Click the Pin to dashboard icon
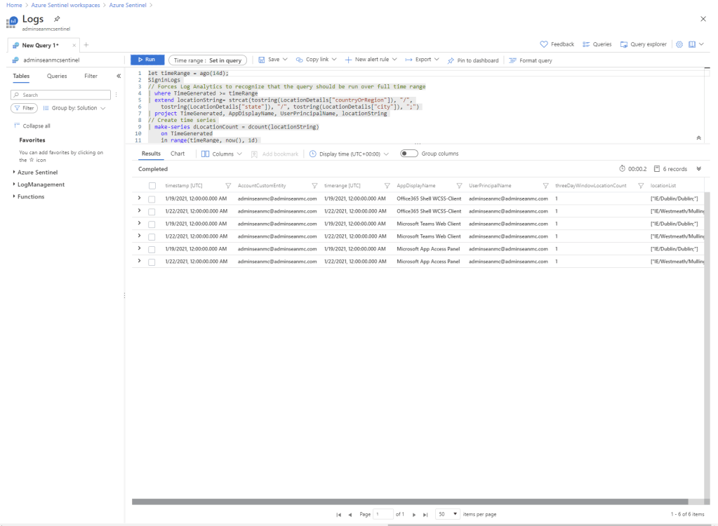Viewport: 718px width, 526px height. 451,60
